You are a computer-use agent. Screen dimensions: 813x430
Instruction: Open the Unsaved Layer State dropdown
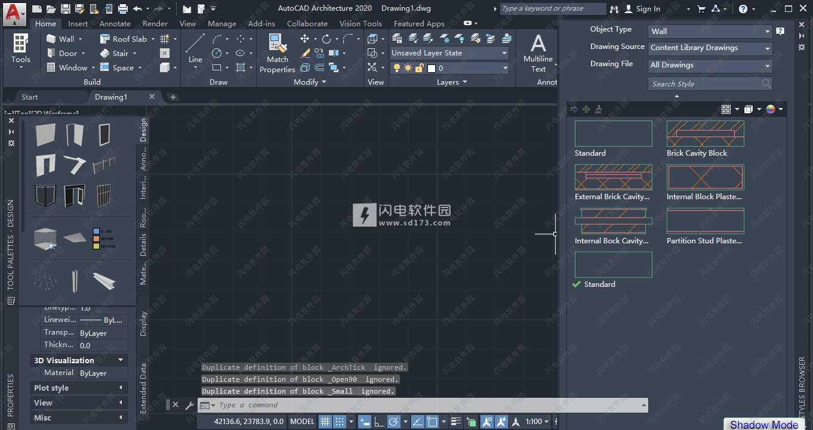pyautogui.click(x=449, y=53)
